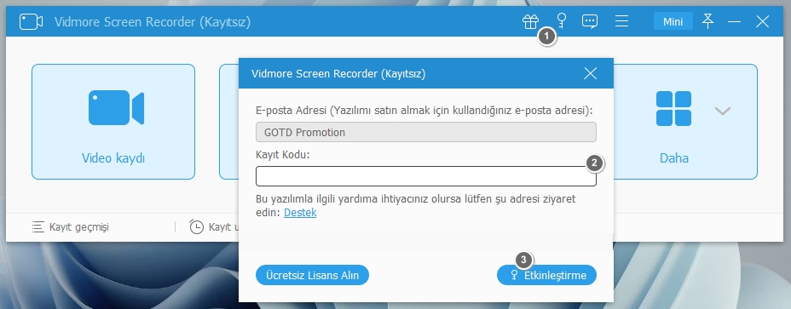The width and height of the screenshot is (791, 309).
Task: Open the register key icon
Action: click(x=561, y=20)
